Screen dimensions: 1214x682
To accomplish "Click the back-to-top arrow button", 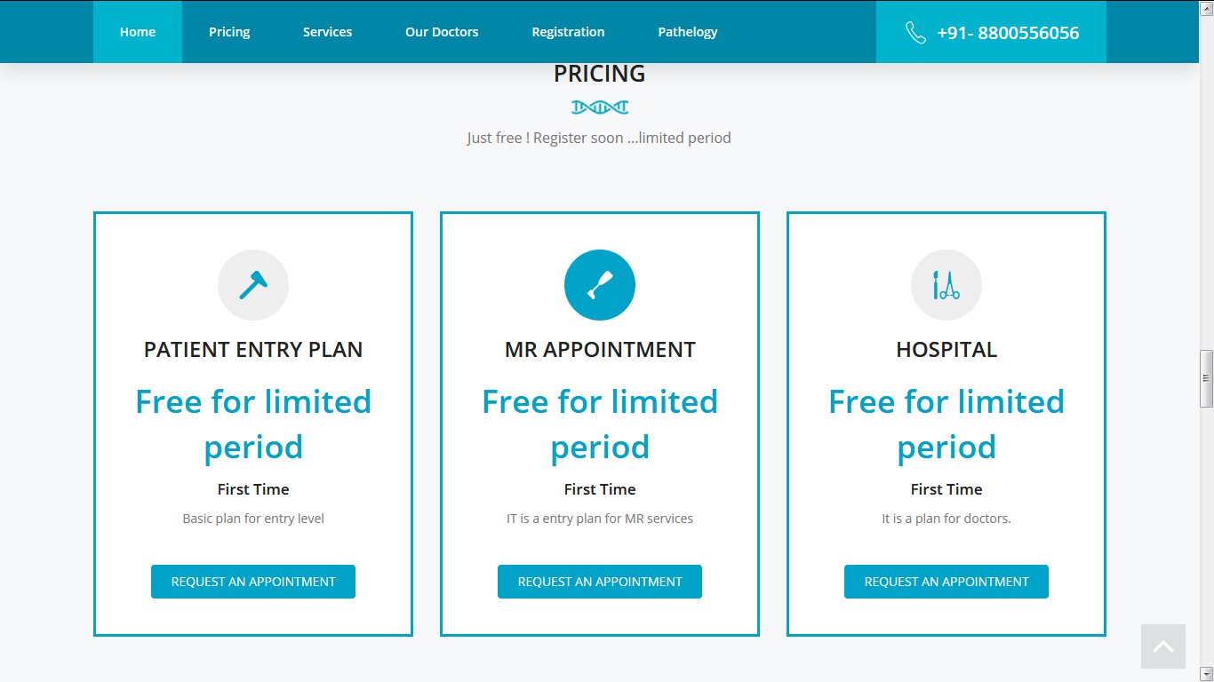I will [x=1163, y=646].
